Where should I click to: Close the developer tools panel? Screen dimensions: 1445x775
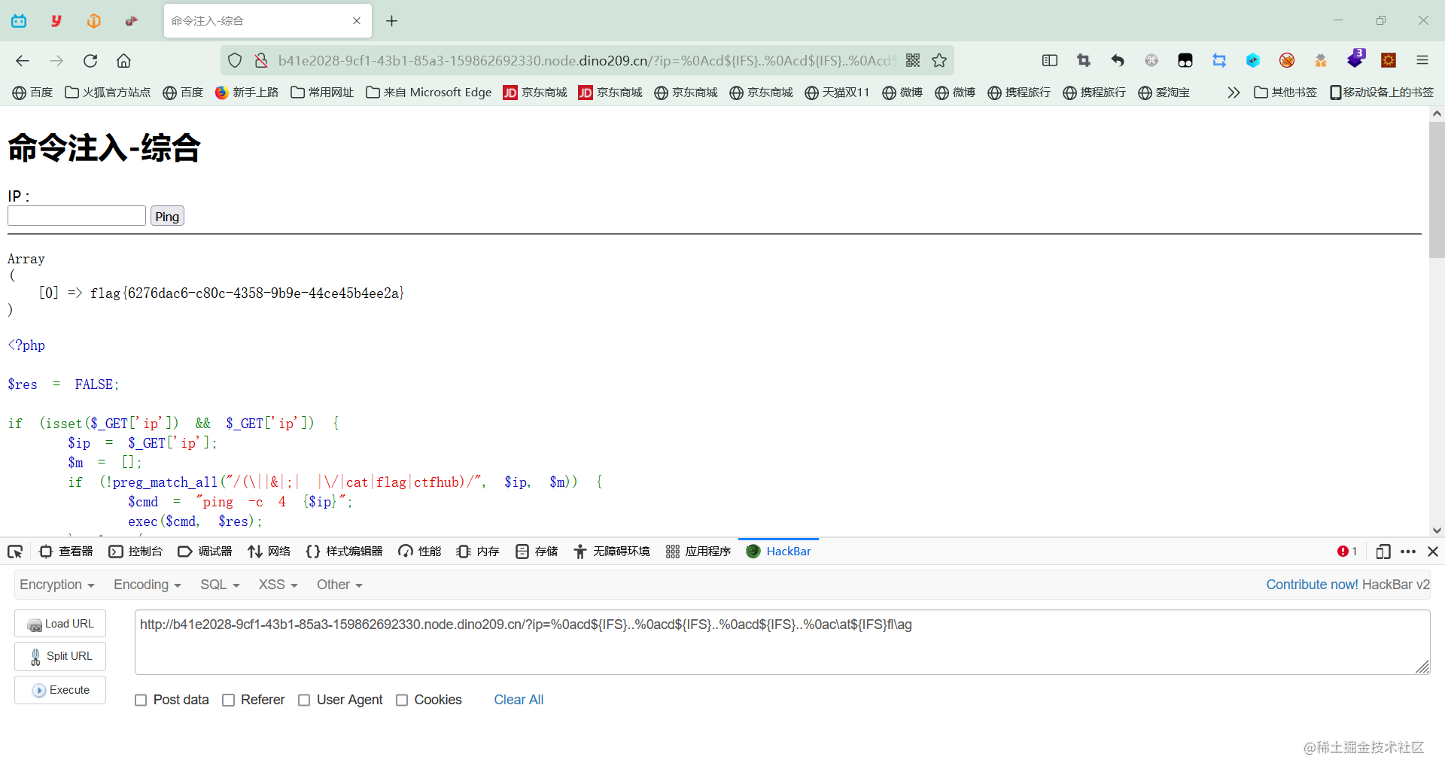[1433, 552]
